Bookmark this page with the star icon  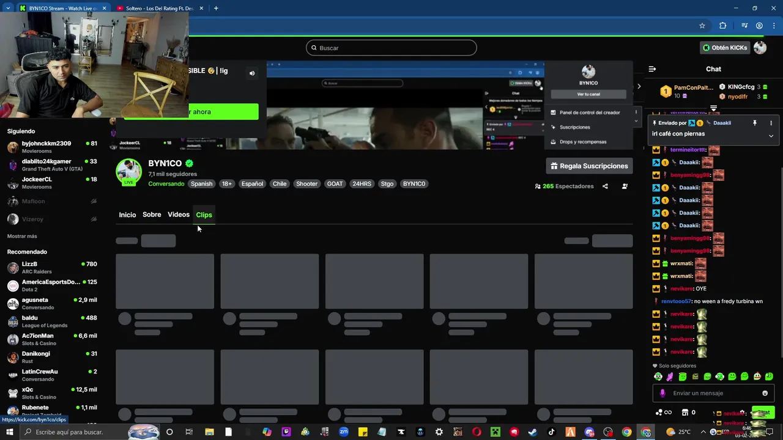702,26
